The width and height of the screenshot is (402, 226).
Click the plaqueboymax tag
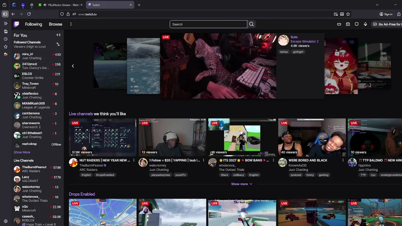tap(161, 175)
